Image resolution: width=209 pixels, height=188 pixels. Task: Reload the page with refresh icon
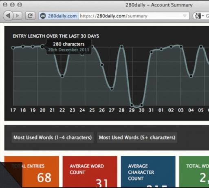pos(30,16)
